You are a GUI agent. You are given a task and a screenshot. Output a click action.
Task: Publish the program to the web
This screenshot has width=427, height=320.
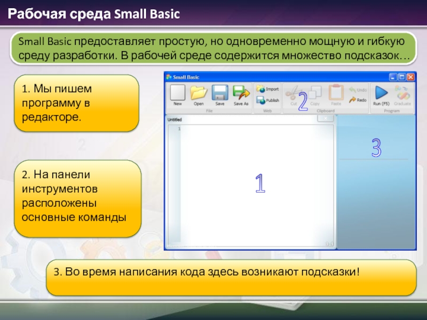(268, 100)
